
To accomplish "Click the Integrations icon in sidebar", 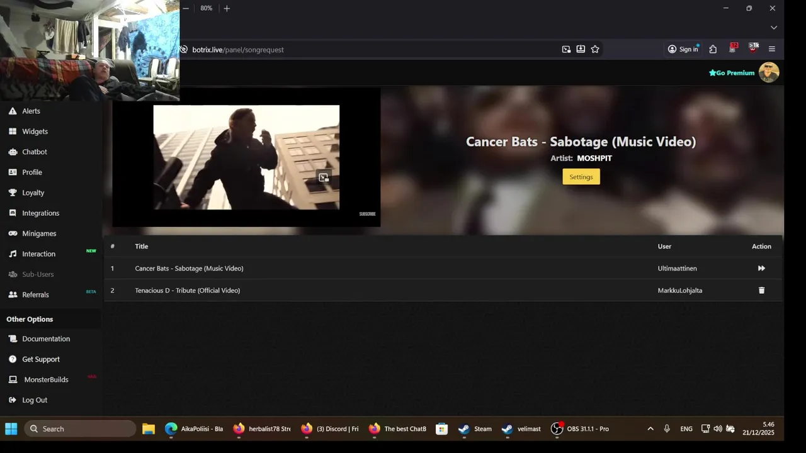I will (13, 213).
